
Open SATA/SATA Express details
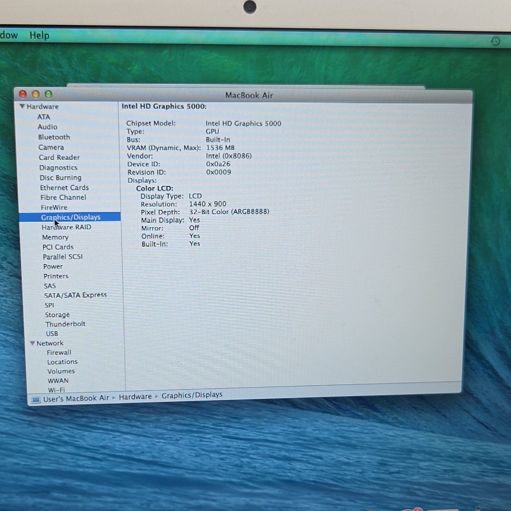click(x=75, y=295)
